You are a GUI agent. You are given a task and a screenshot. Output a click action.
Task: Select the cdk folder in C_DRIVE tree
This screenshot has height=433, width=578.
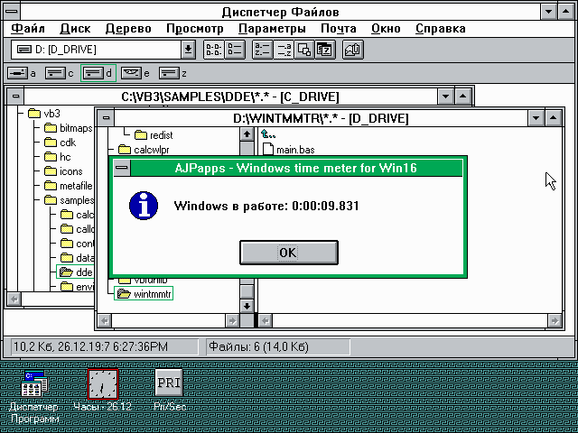[61, 143]
